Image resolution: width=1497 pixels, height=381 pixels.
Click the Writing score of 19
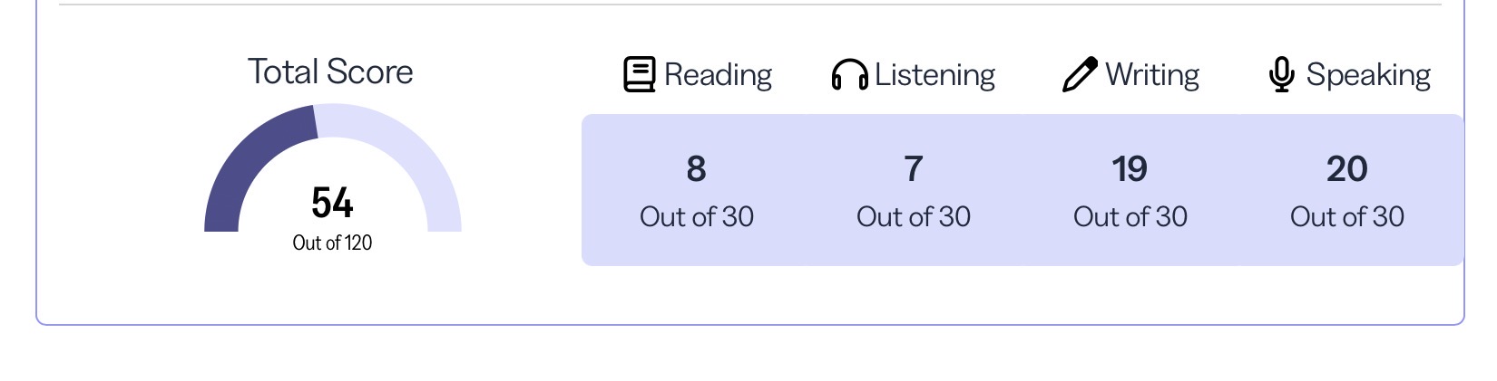tap(1130, 169)
